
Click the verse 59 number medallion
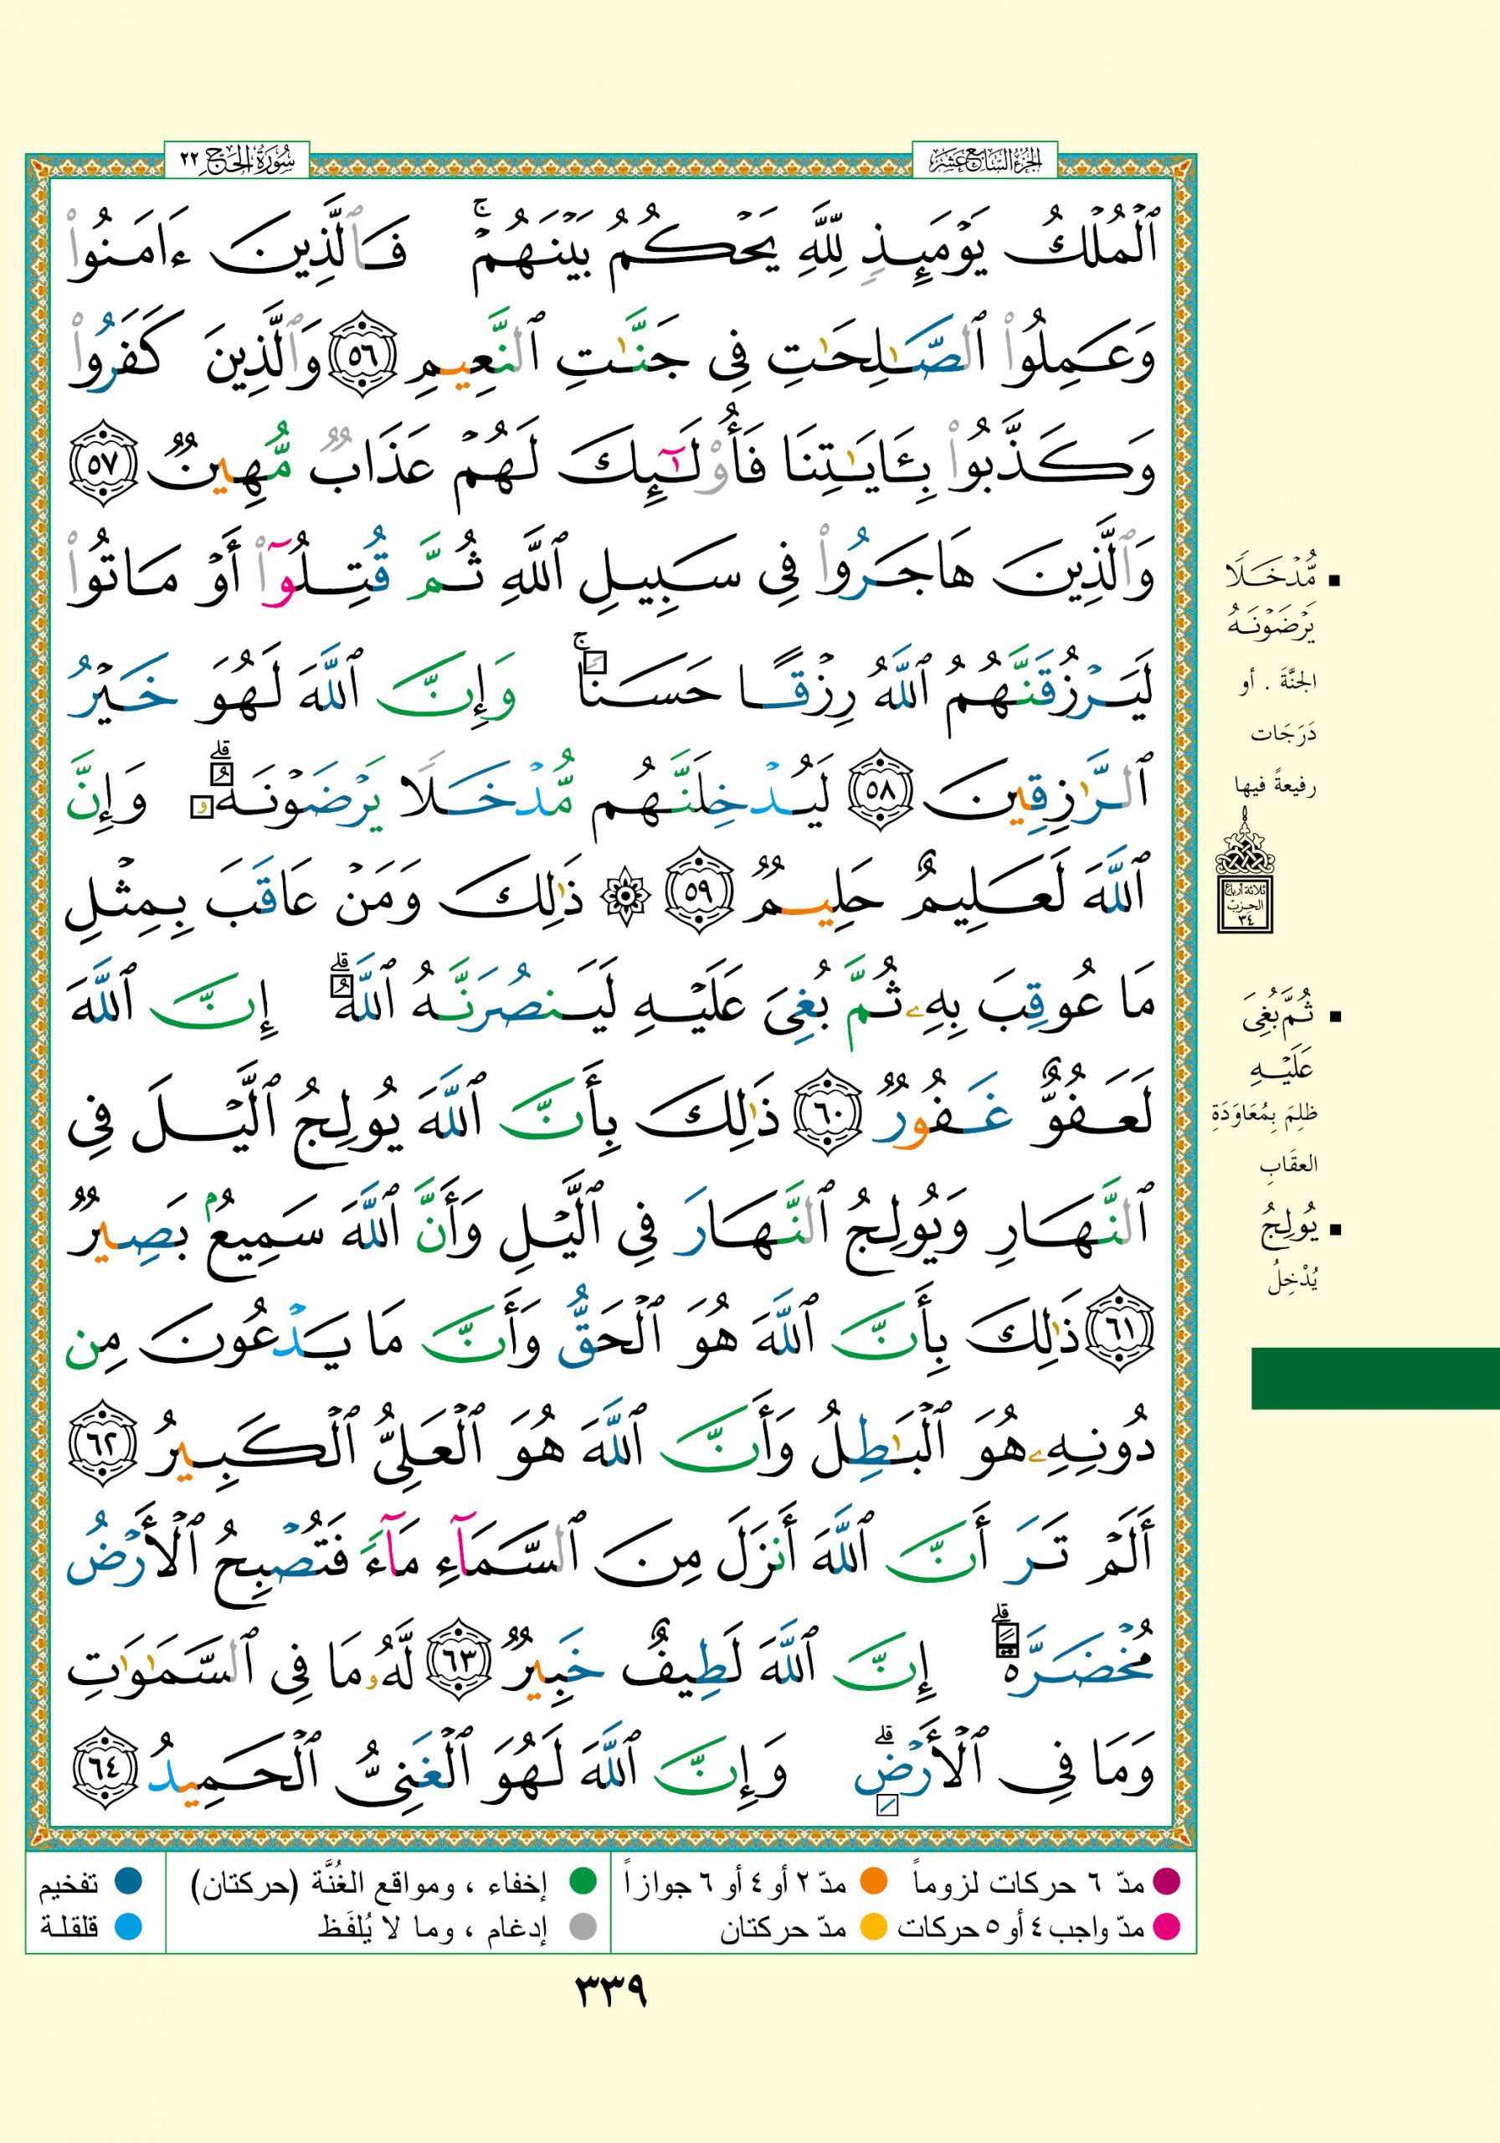698,891
